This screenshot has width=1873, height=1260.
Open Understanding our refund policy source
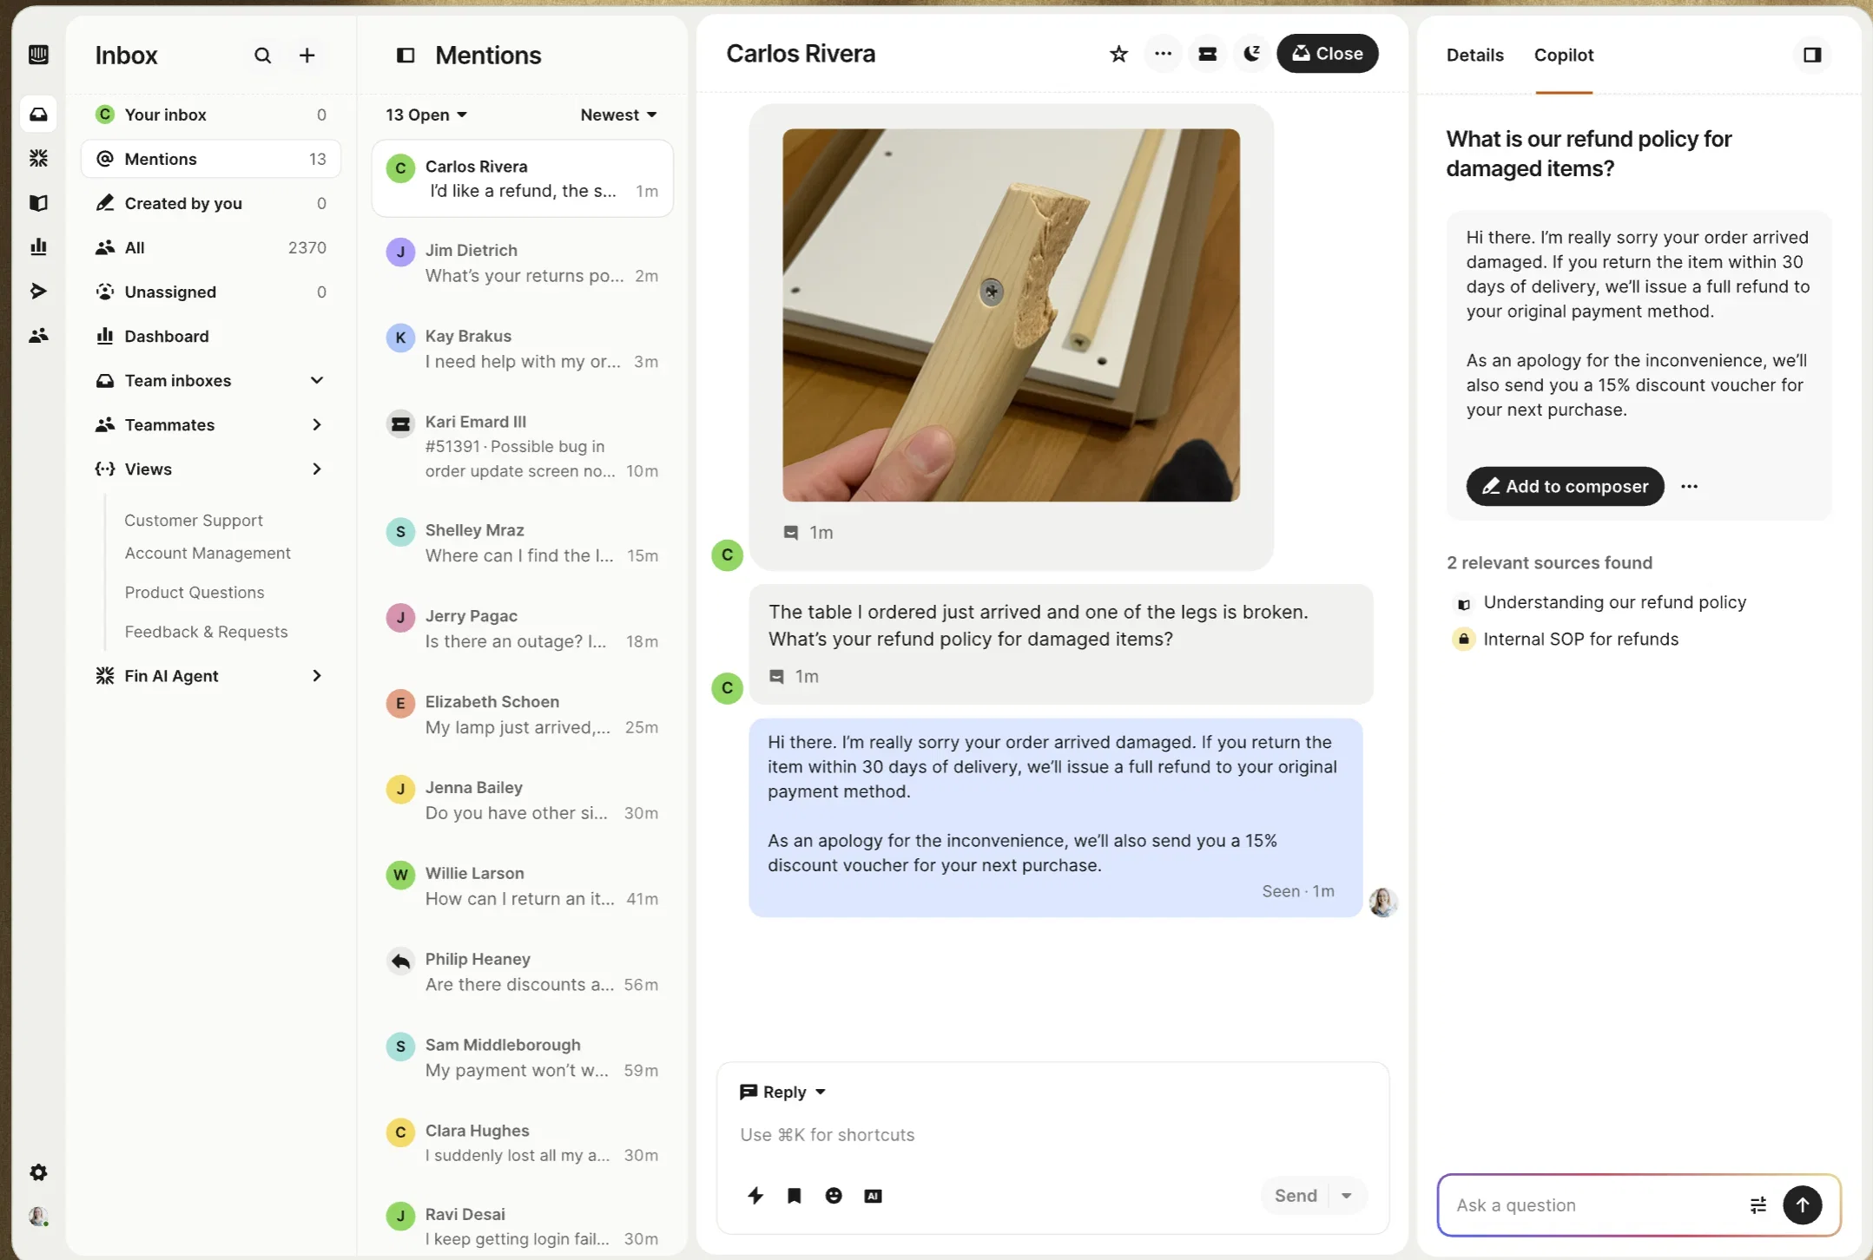pos(1614,602)
